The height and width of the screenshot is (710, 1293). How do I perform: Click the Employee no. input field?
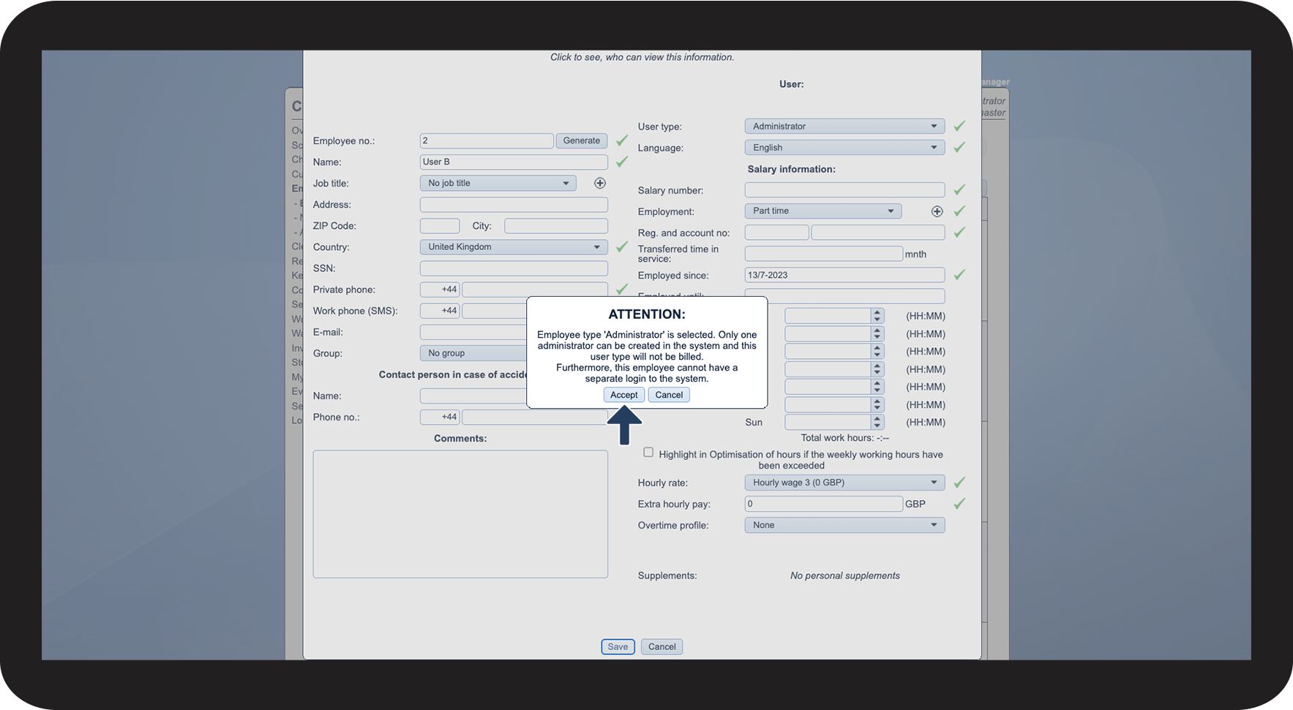[487, 140]
